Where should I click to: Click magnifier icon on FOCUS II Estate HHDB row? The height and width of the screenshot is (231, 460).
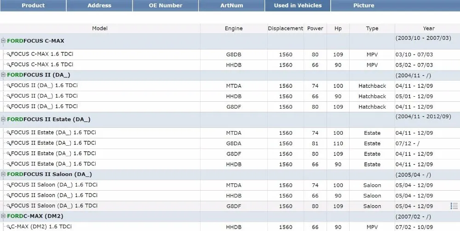point(9,165)
